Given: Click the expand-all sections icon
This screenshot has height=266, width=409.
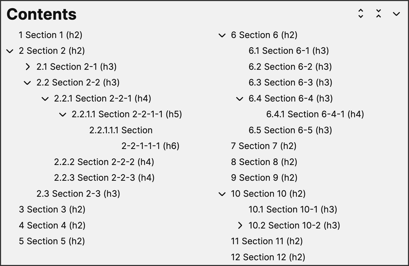Looking at the screenshot, I should coord(360,14).
